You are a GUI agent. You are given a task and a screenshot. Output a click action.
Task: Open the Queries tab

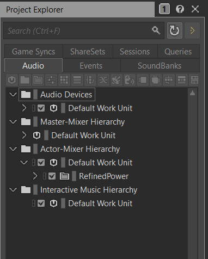pyautogui.click(x=178, y=52)
